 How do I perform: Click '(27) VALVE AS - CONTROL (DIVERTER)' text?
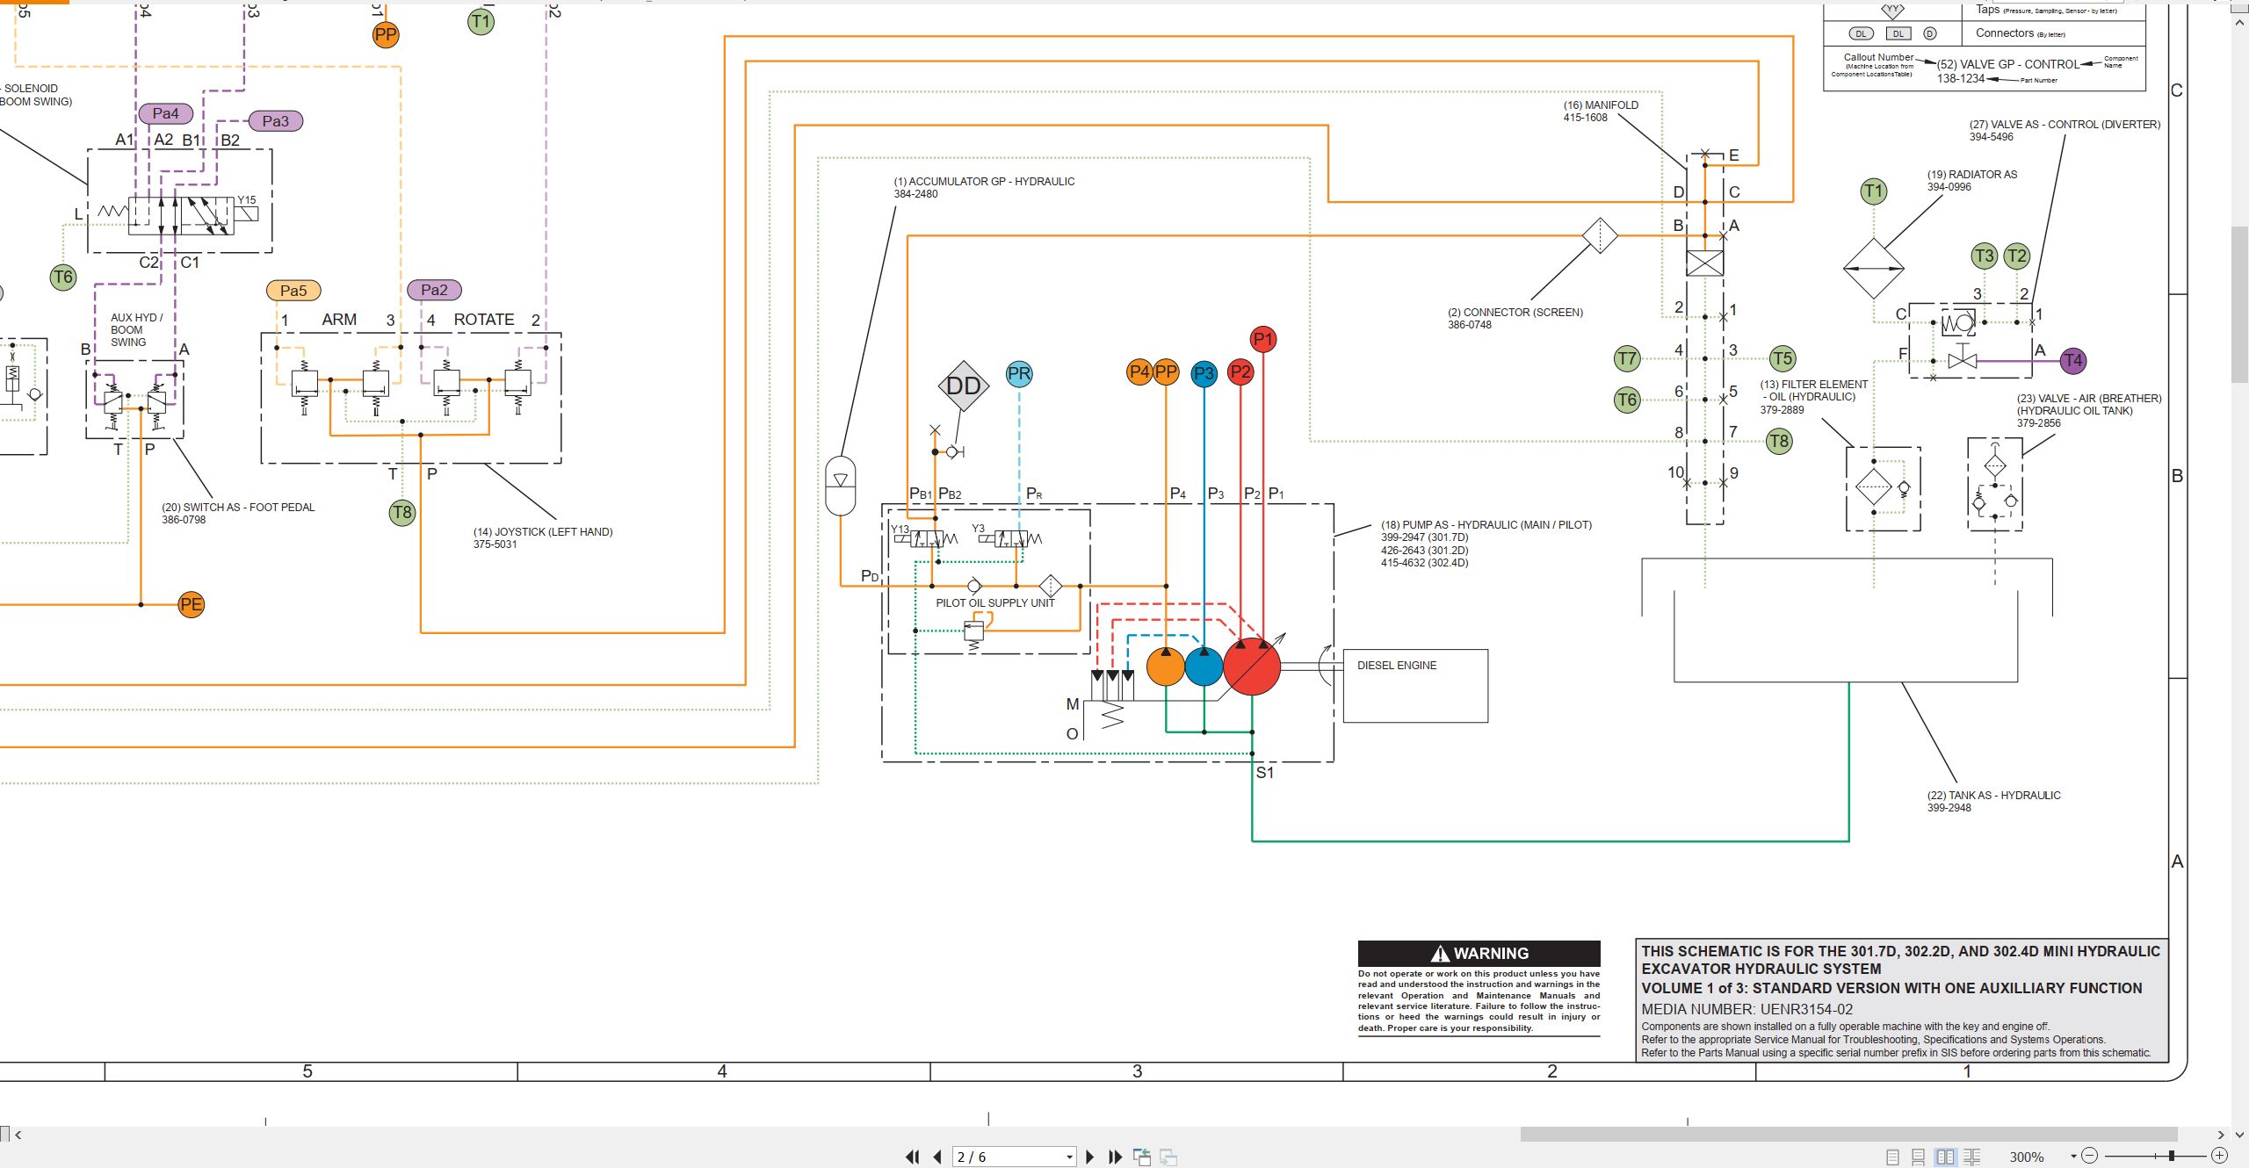[2065, 125]
